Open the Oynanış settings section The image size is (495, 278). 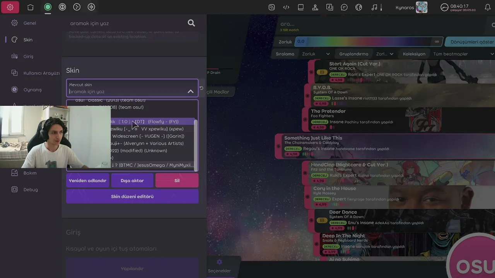[32, 90]
